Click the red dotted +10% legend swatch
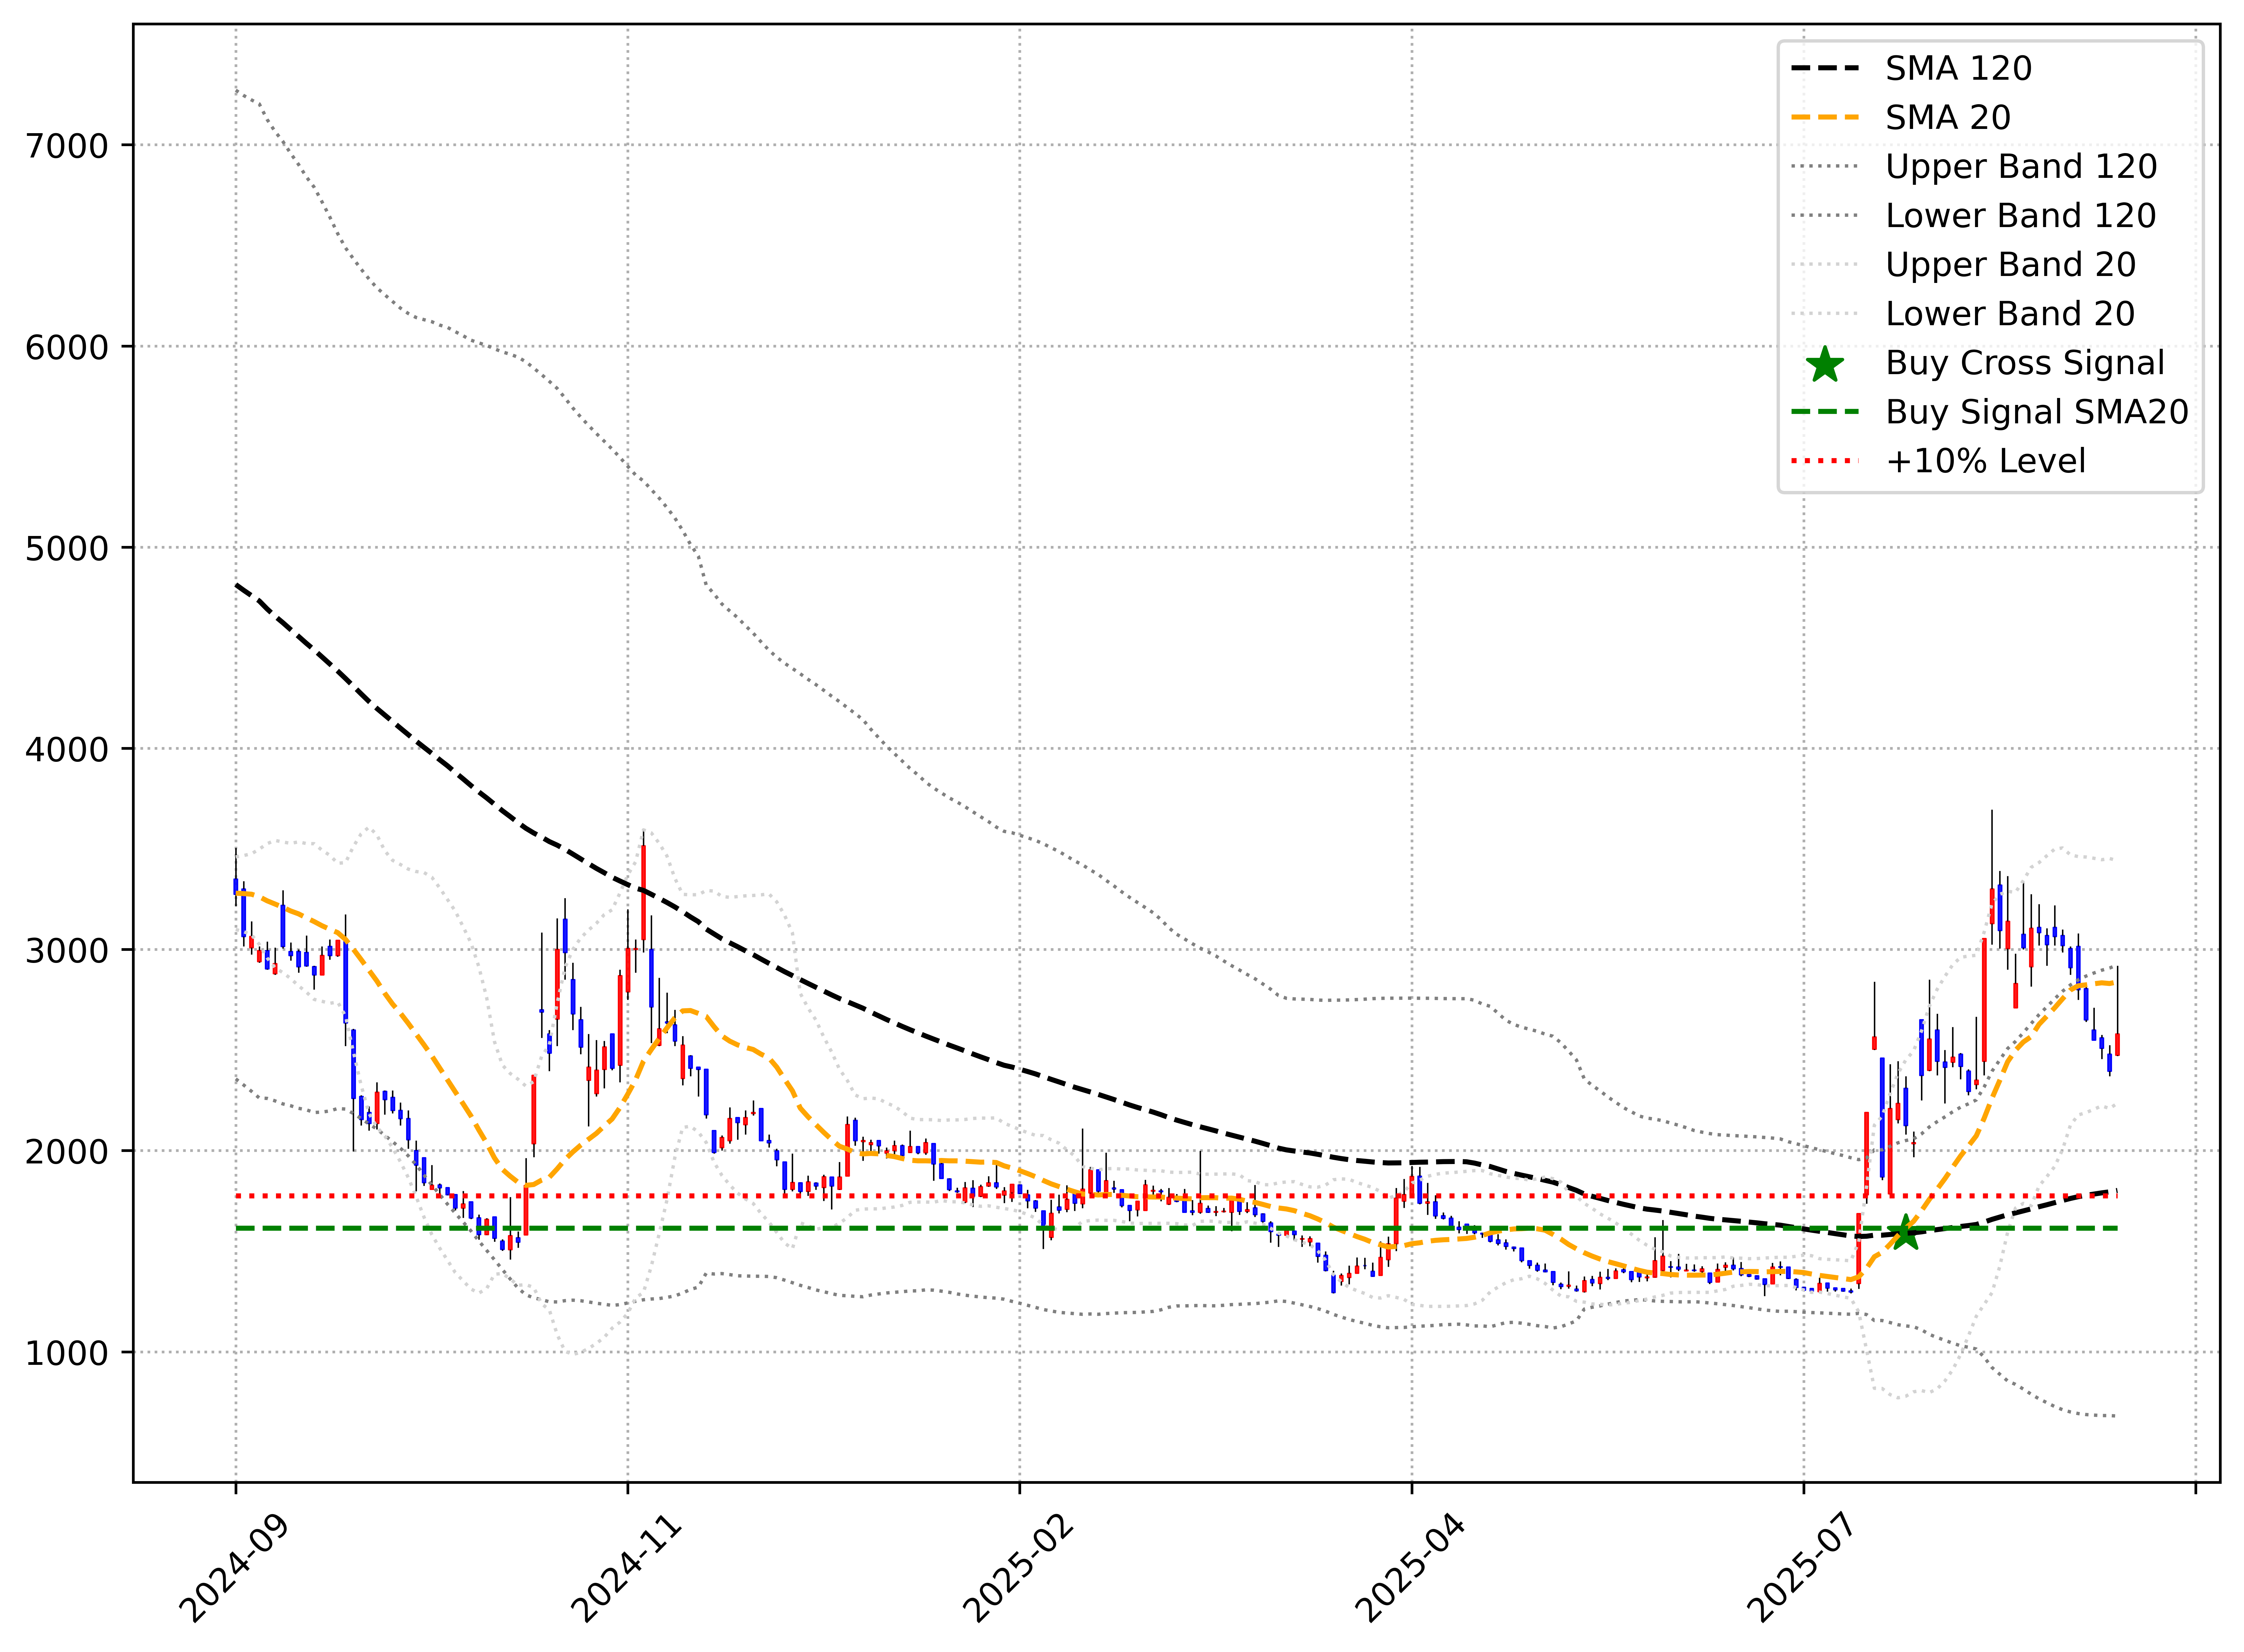Screen dimensions: 2244x1652 coord(1825,461)
